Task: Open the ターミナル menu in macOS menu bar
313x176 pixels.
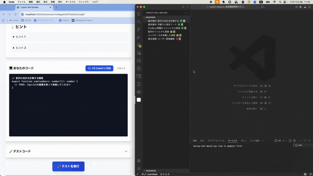Action: (x=70, y=2)
